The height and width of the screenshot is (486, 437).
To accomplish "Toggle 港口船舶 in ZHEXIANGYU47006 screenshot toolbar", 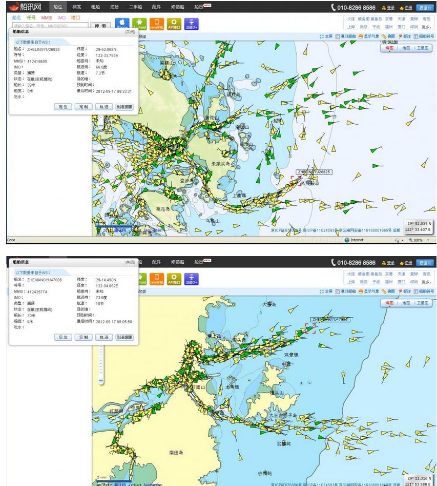I will [x=346, y=291].
